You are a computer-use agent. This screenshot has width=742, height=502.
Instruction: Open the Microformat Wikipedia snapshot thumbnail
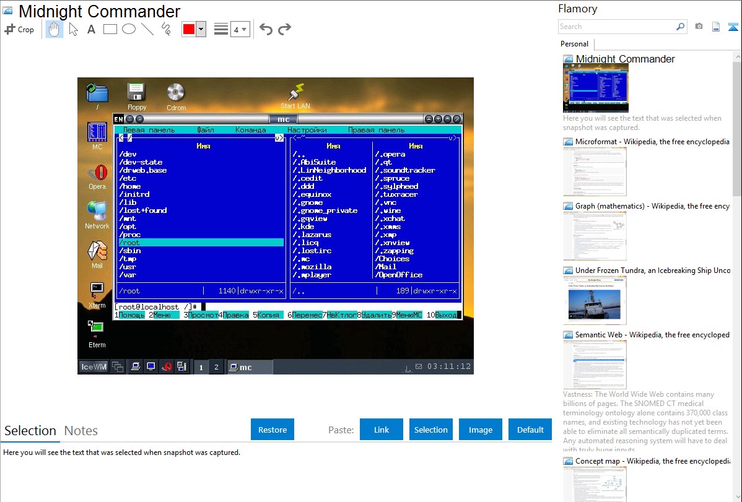pyautogui.click(x=595, y=171)
